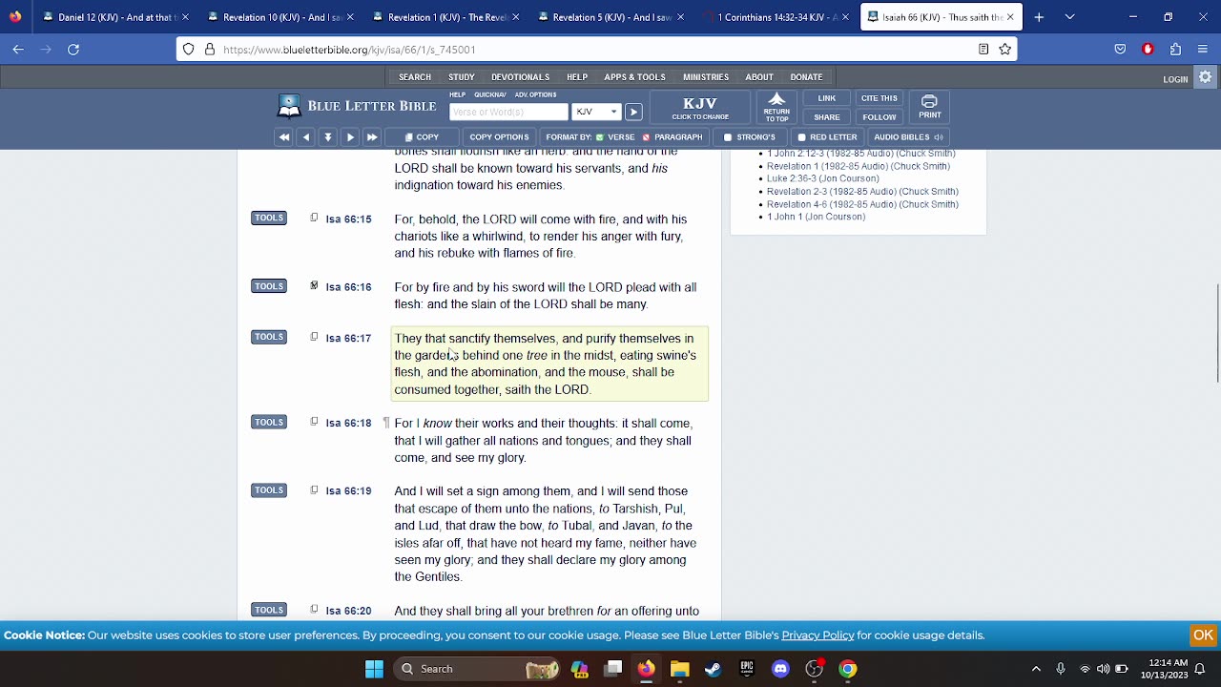Open Steam from the taskbar
1221x687 pixels.
click(713, 669)
